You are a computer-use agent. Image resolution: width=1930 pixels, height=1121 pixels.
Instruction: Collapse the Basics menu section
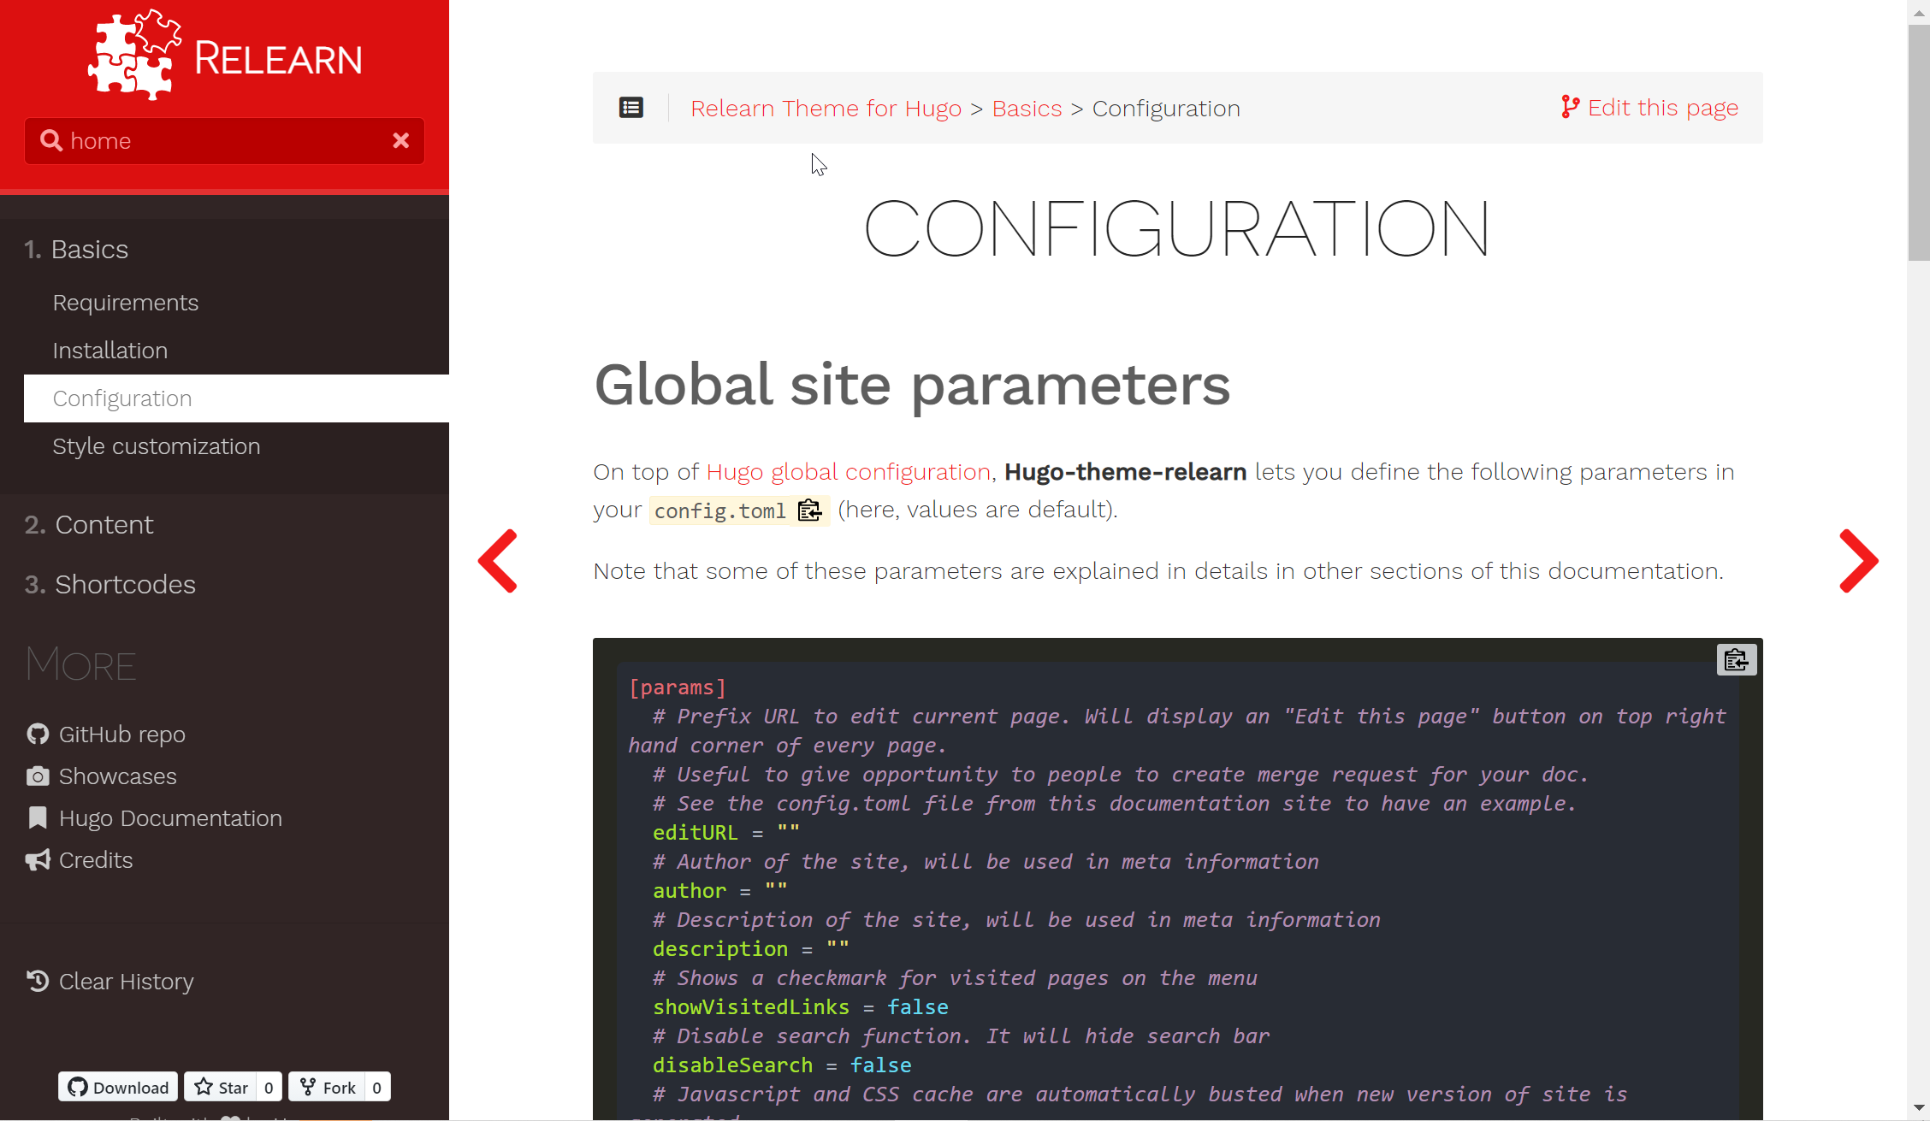(x=89, y=249)
